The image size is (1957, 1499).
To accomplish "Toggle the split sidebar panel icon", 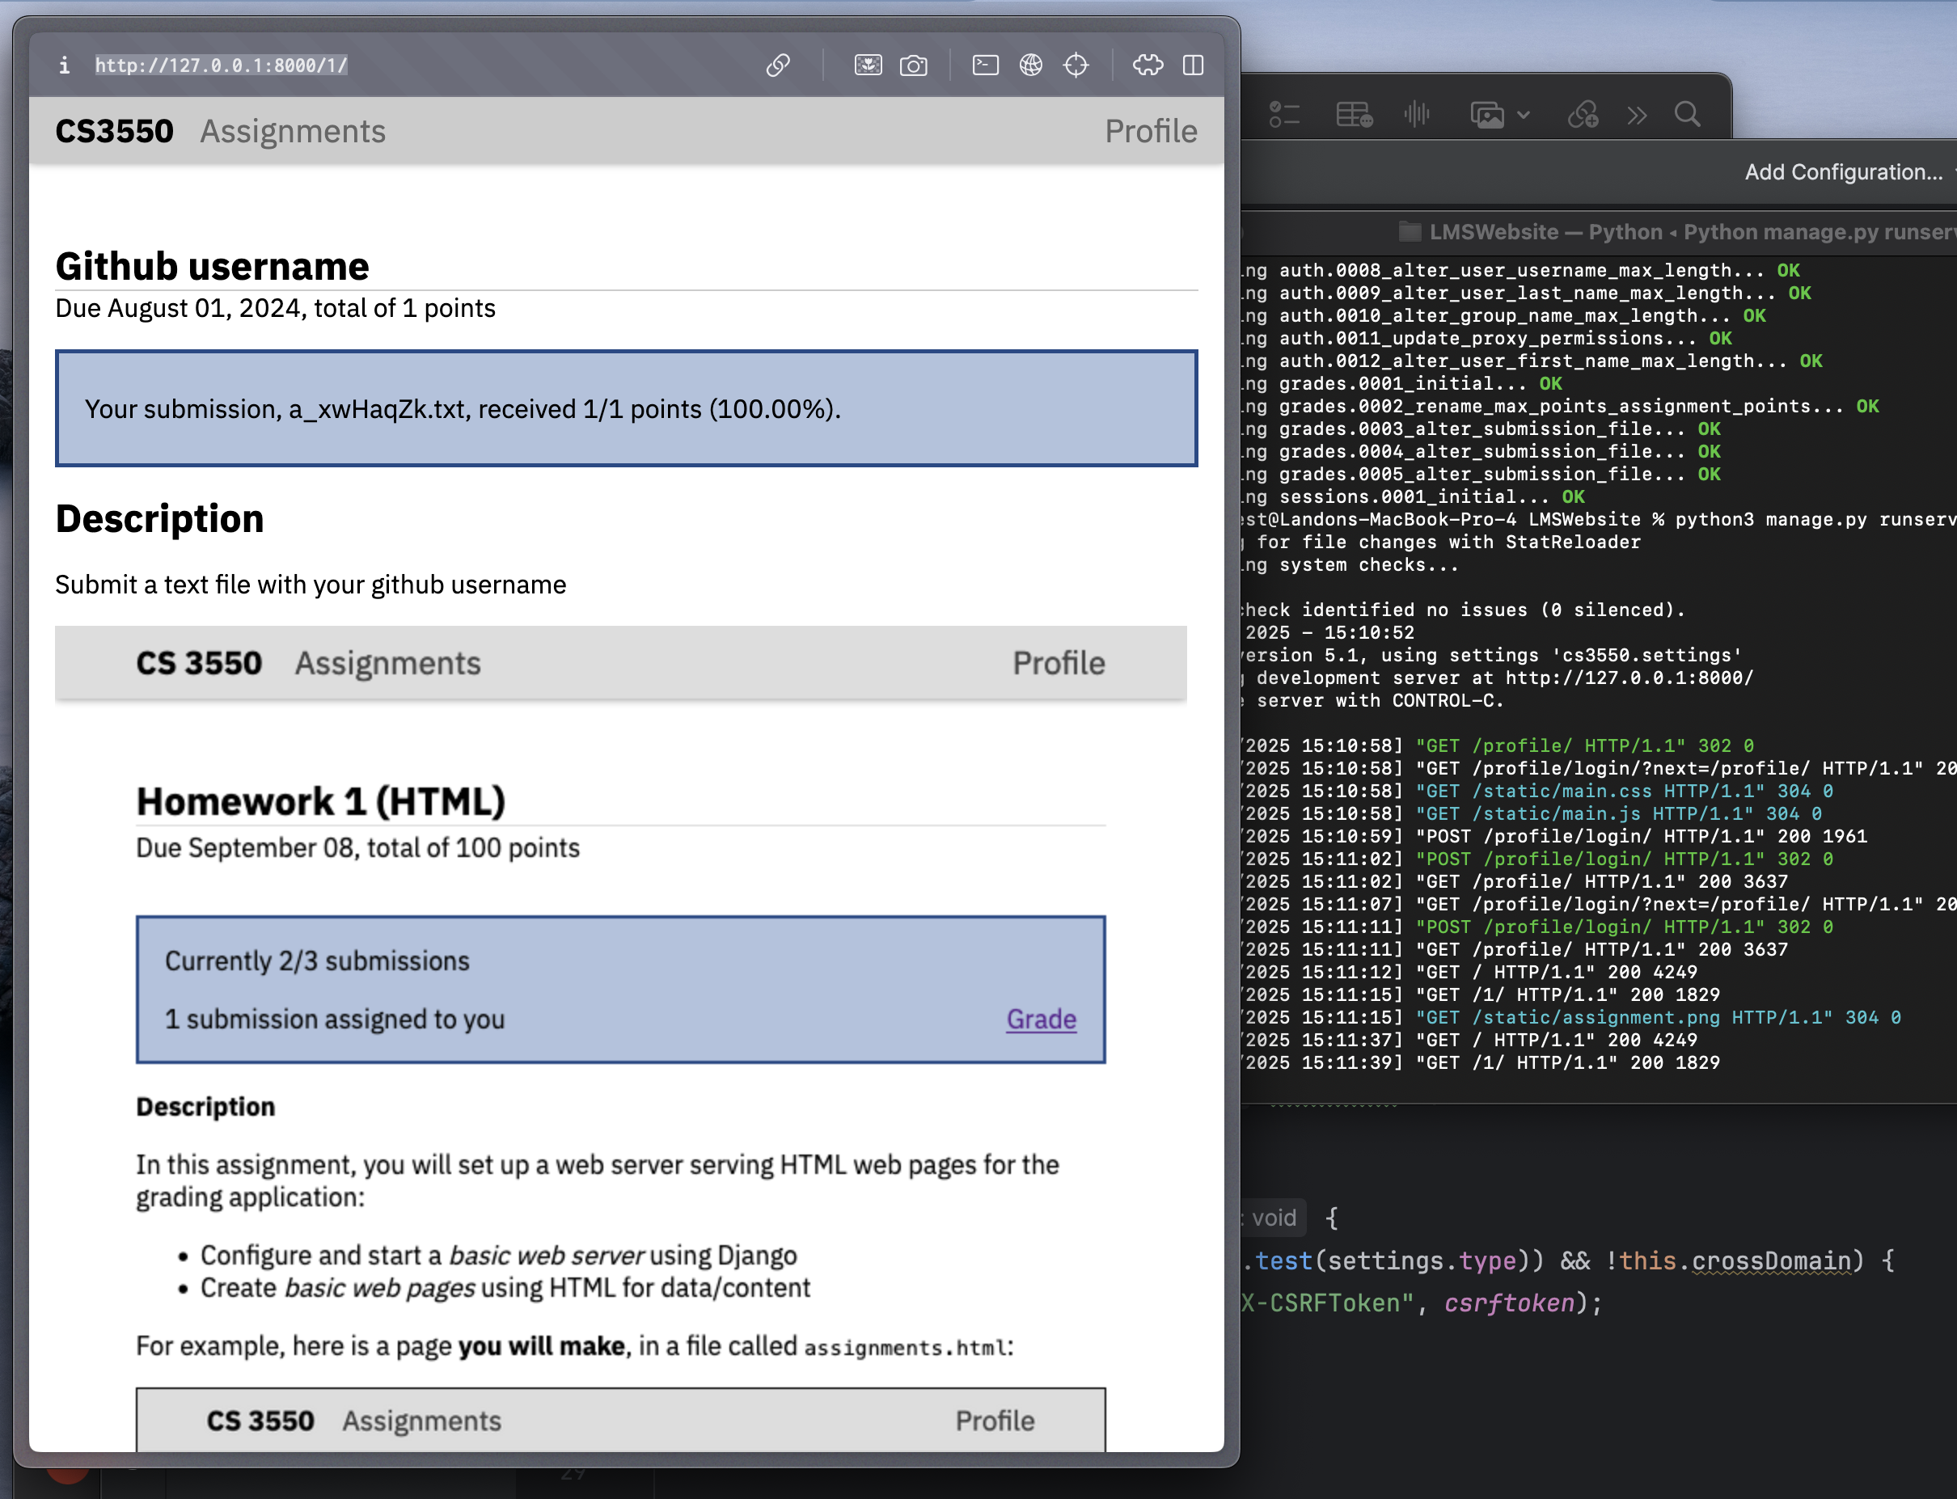I will pos(1193,65).
